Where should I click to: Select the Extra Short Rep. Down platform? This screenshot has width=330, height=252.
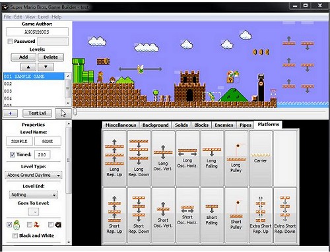pyautogui.click(x=285, y=215)
